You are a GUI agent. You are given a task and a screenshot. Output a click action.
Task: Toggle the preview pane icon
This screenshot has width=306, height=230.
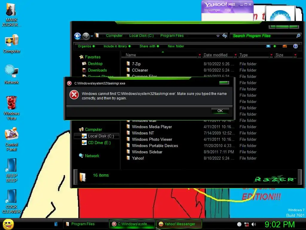click(x=285, y=46)
